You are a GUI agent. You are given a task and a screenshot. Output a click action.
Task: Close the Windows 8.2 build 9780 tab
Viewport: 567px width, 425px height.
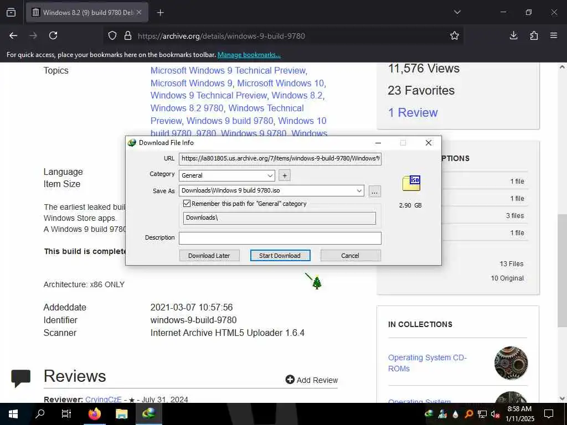point(139,12)
